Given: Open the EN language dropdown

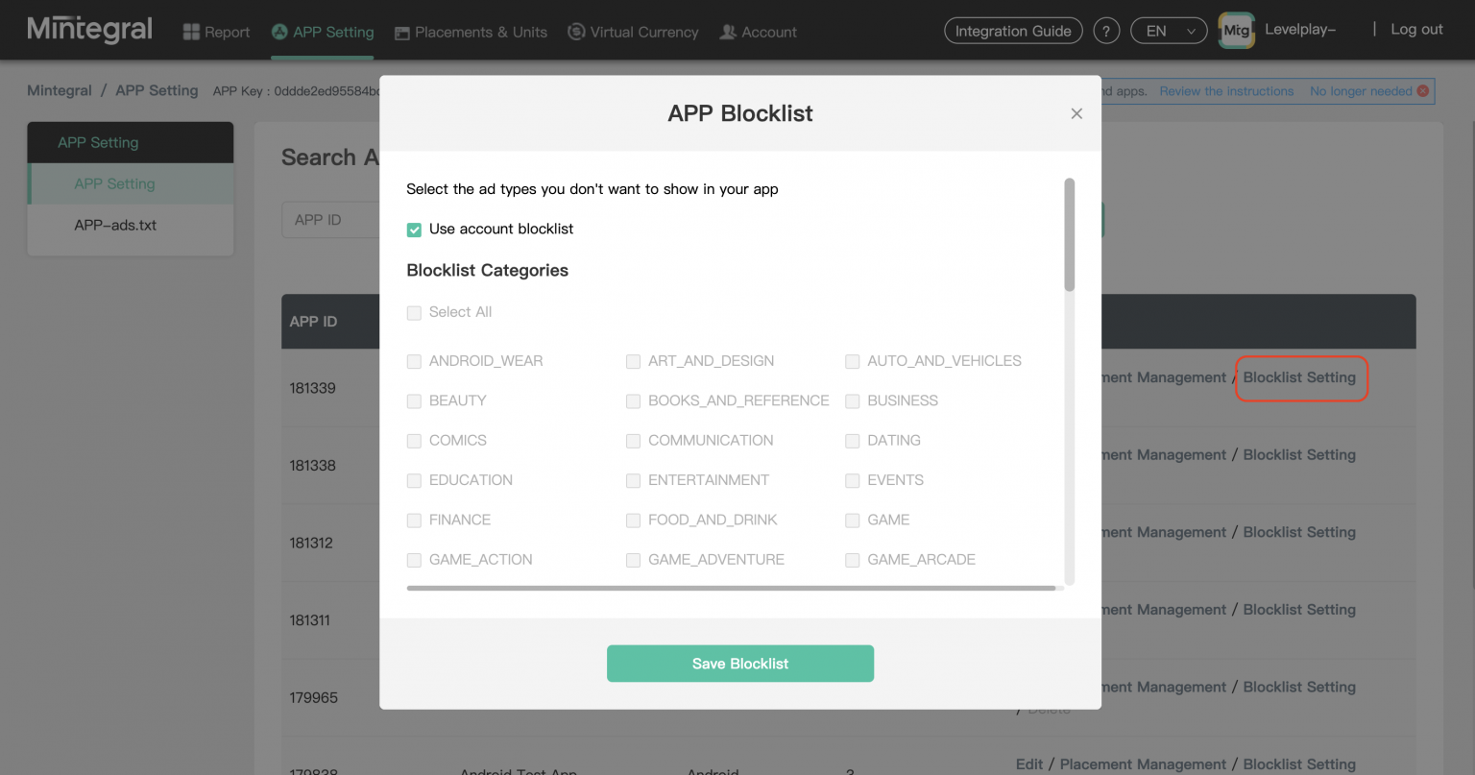Looking at the screenshot, I should (1168, 30).
